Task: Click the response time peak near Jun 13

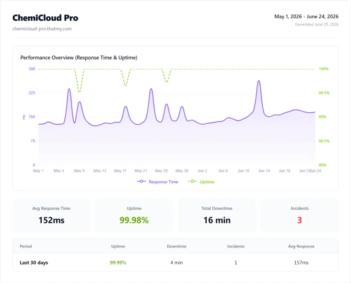Action: tap(259, 81)
